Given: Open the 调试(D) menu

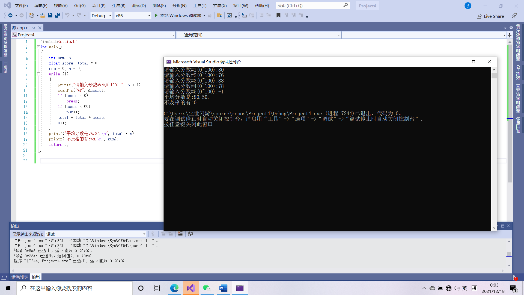Looking at the screenshot, I should (x=139, y=5).
